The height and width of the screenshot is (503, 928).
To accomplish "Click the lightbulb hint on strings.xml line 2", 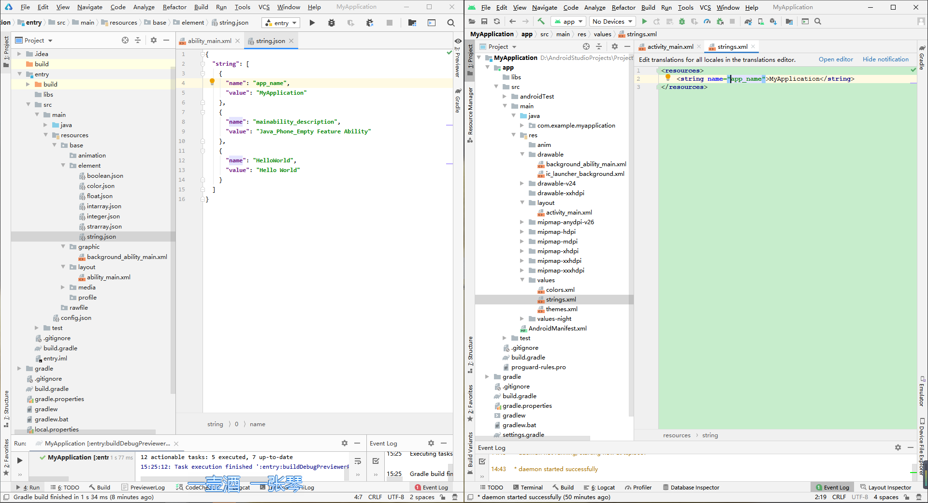I will (668, 78).
